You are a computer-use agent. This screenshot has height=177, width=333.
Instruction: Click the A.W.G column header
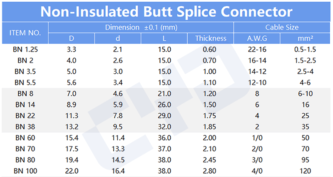click(x=257, y=38)
